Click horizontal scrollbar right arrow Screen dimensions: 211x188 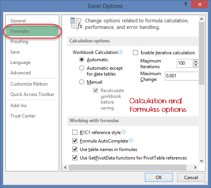click(195, 167)
